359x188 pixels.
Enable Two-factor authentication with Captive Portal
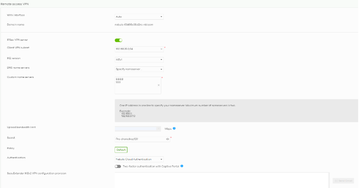(x=118, y=166)
